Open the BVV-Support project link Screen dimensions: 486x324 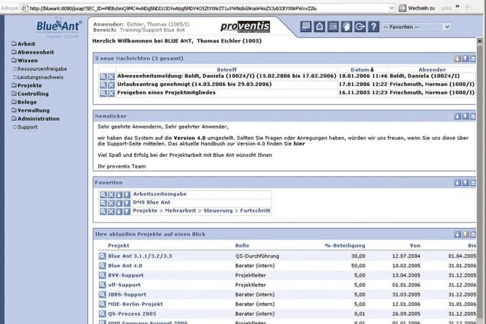click(126, 276)
